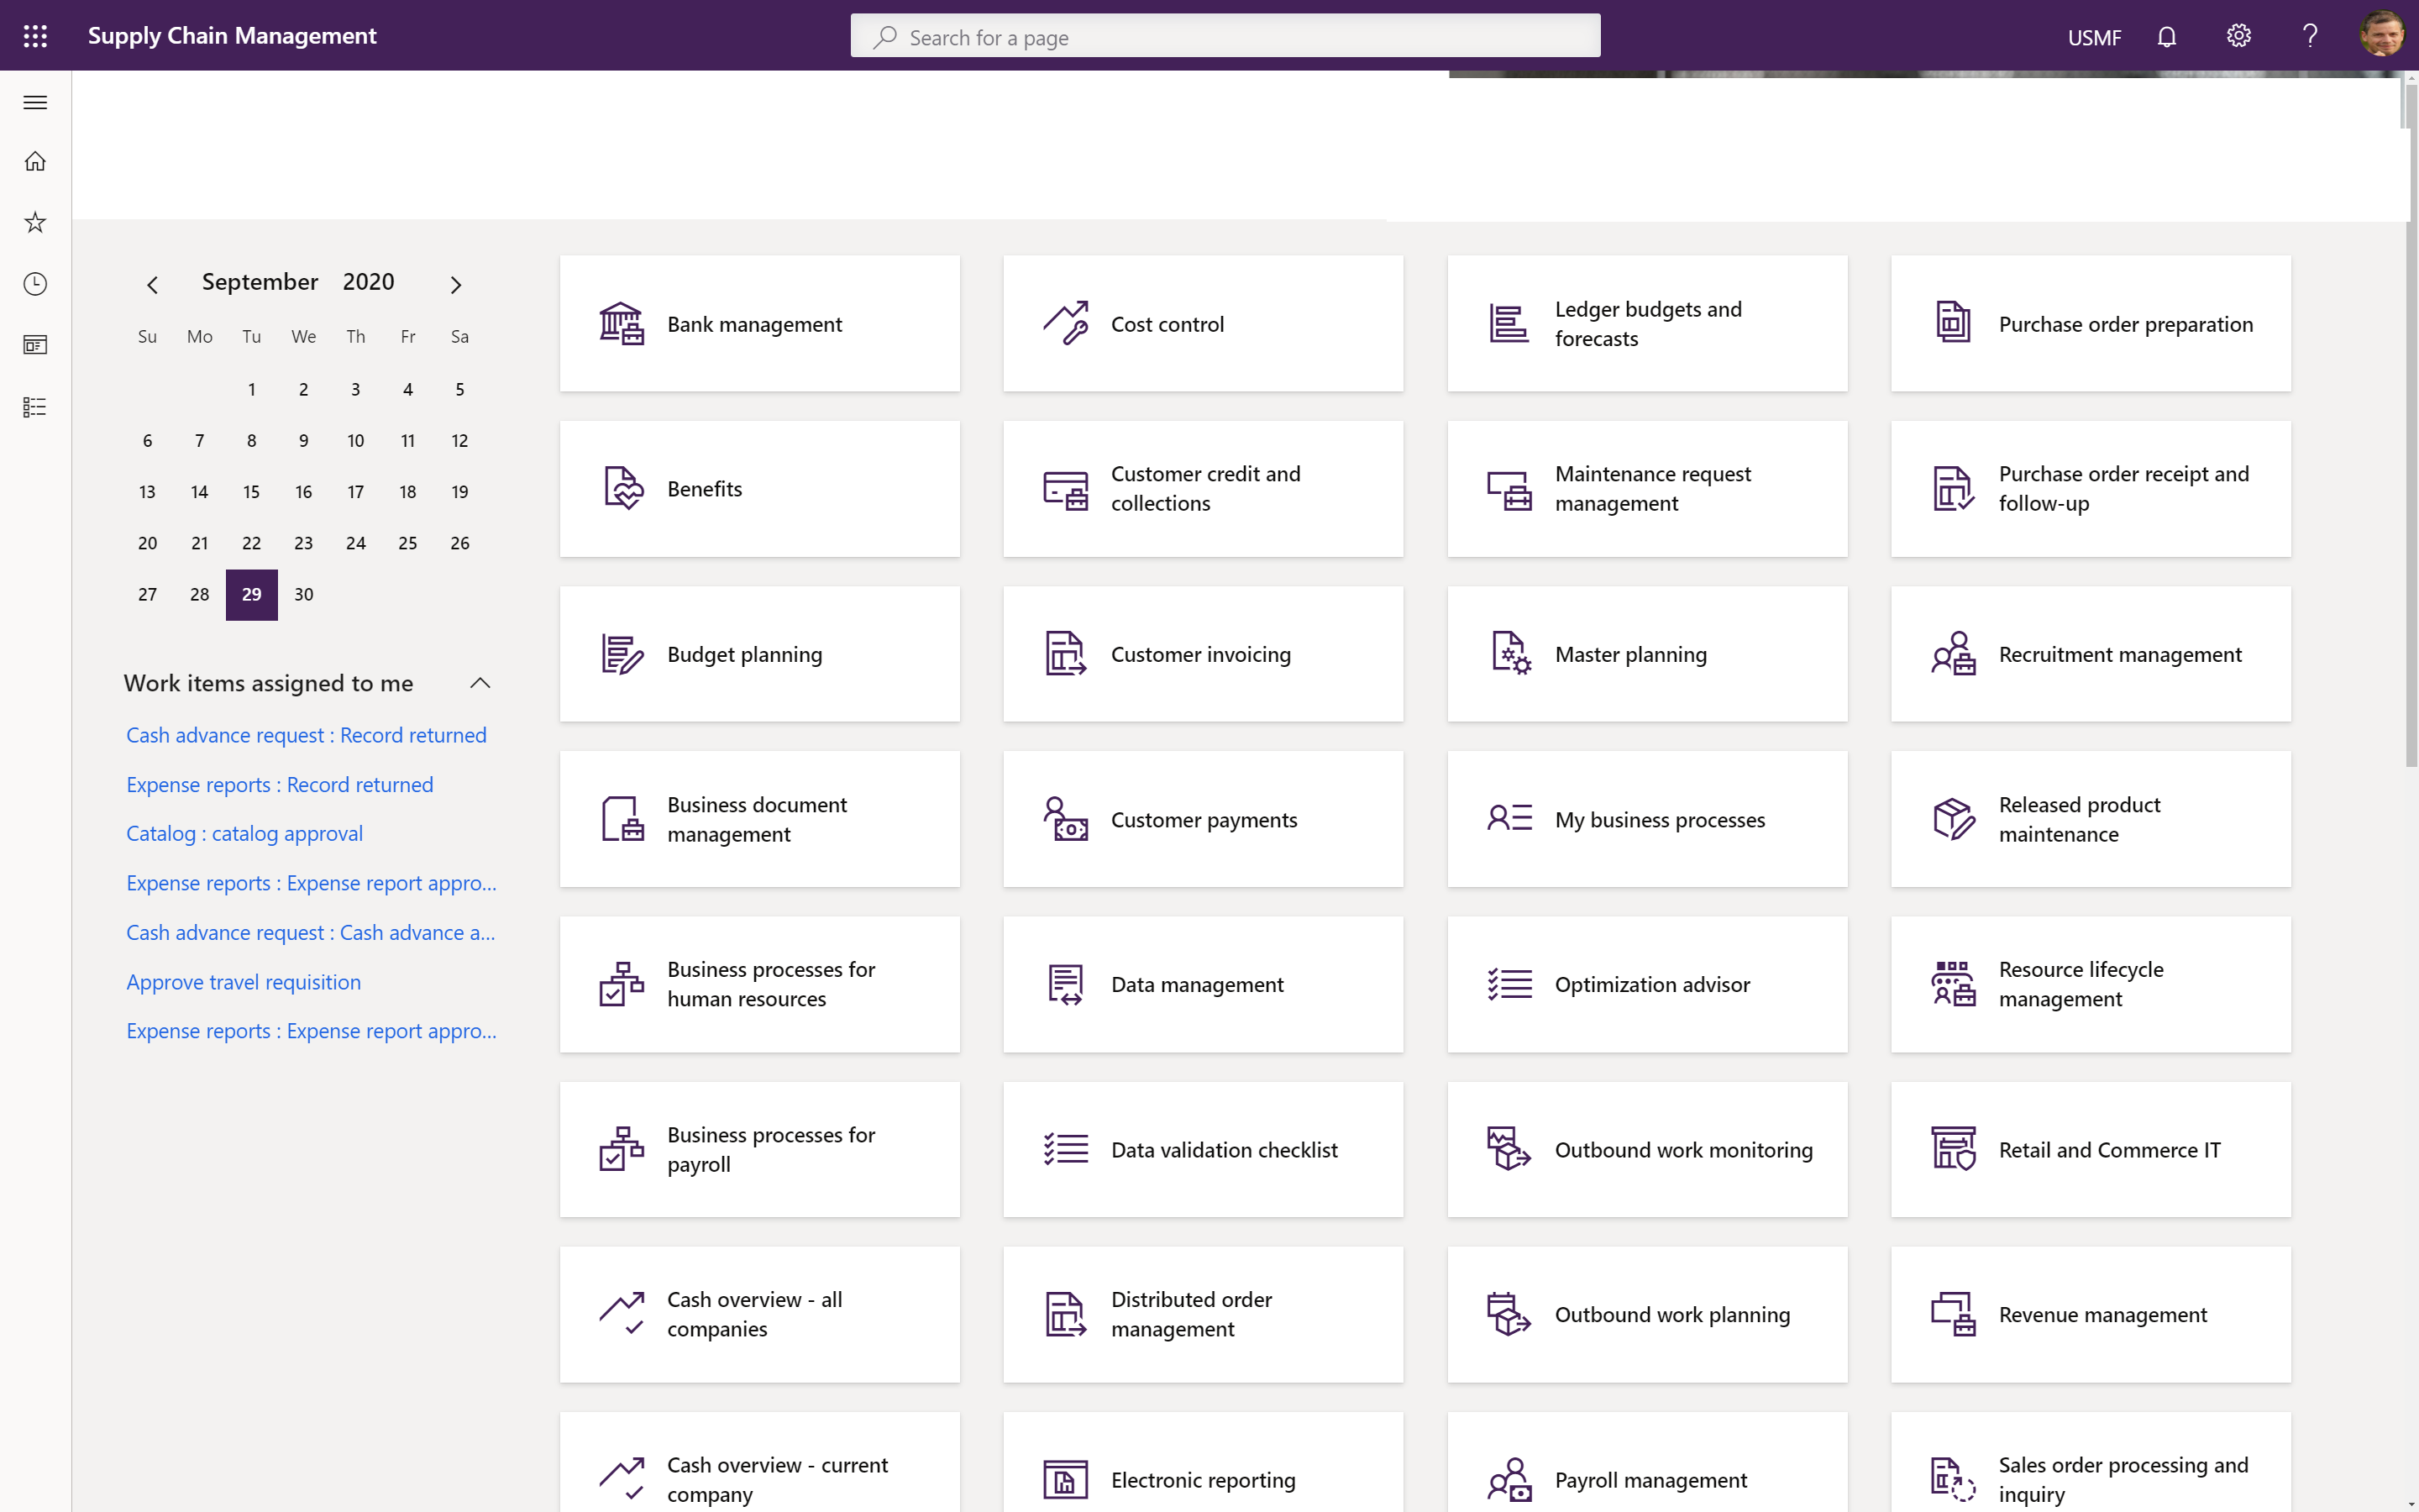Collapse the Work items assigned to me section
The image size is (2419, 1512).
click(x=479, y=683)
